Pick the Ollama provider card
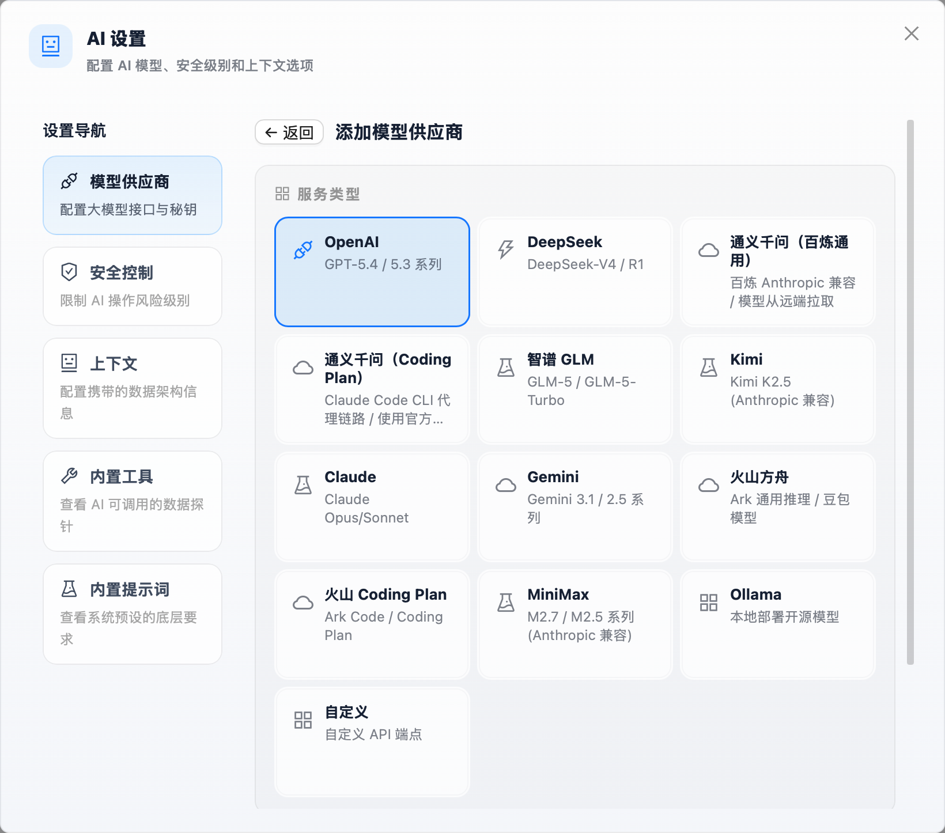945x833 pixels. (x=778, y=624)
